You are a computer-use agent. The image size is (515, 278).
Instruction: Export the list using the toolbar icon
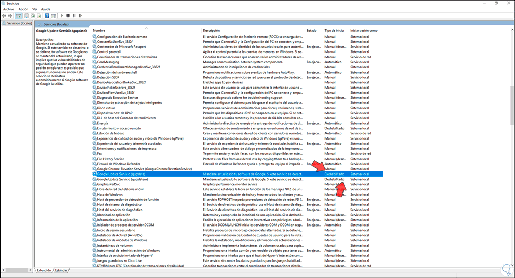point(39,16)
